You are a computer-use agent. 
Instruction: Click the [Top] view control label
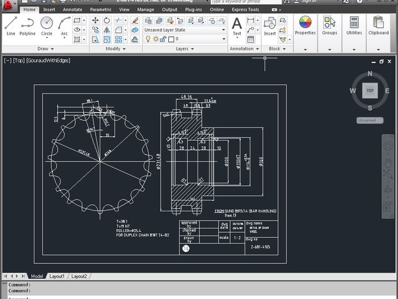[x=18, y=61]
